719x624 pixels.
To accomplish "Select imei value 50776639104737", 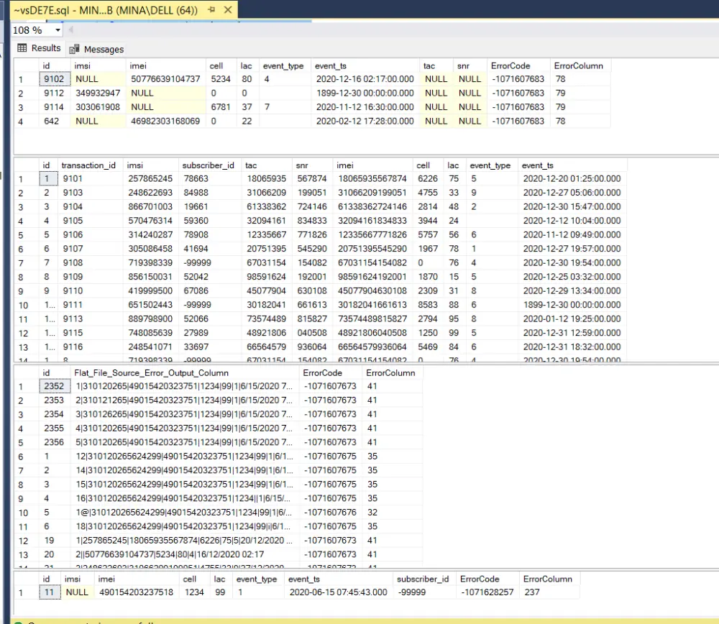I will coord(165,79).
